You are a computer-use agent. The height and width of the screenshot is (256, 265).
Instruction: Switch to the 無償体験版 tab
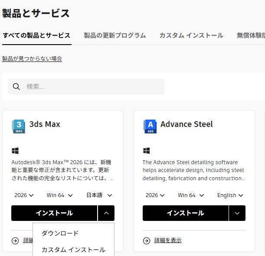251,36
